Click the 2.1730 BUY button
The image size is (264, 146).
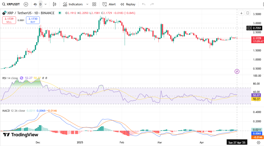(x=33, y=20)
